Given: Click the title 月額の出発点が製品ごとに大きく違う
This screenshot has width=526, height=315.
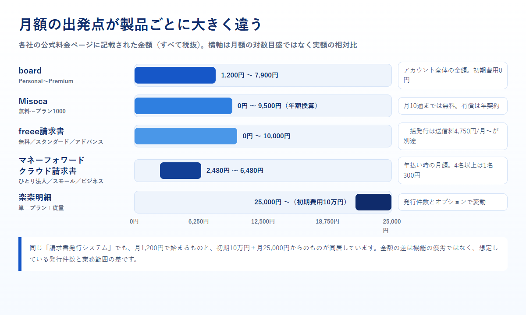Looking at the screenshot, I should (140, 24).
